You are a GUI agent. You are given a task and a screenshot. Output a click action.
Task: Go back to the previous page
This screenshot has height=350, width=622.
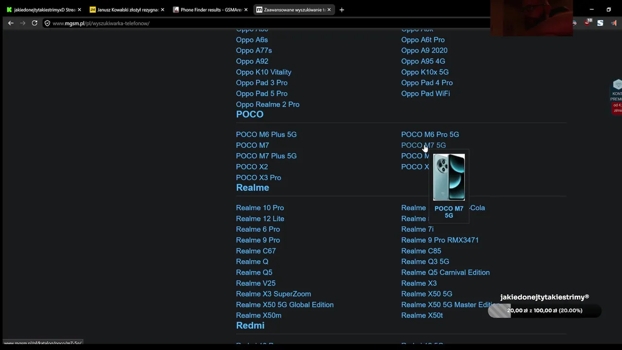pyautogui.click(x=11, y=23)
